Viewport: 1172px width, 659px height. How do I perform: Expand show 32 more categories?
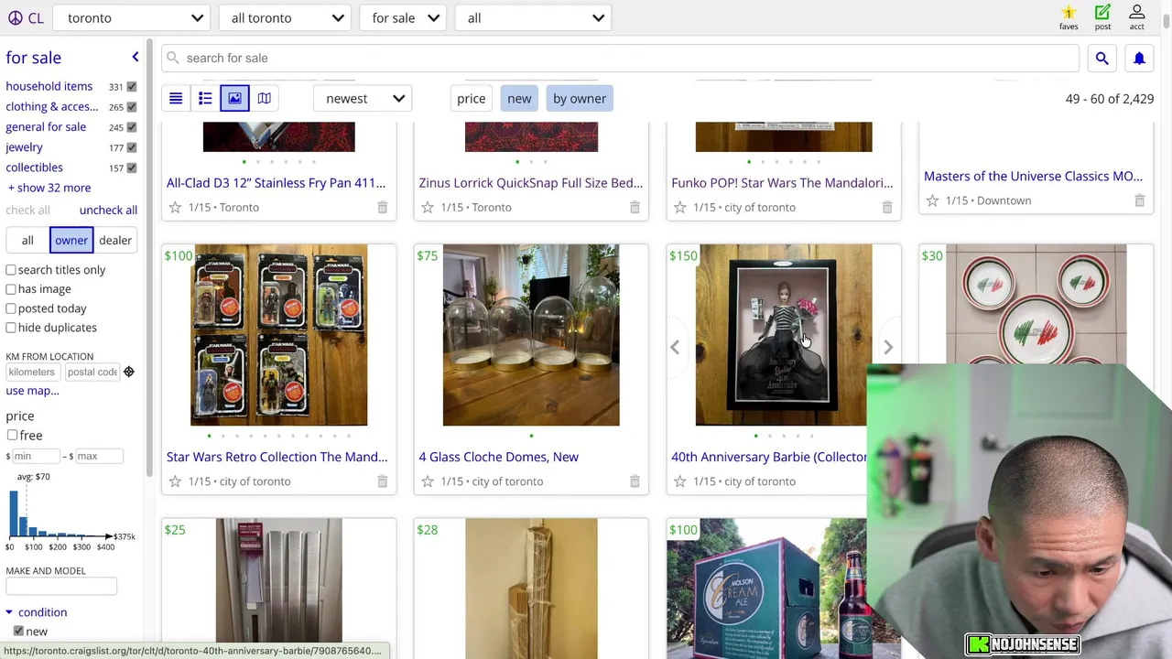click(x=49, y=188)
